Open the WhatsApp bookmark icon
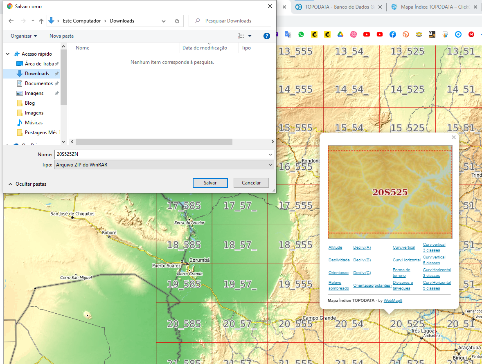The width and height of the screenshot is (482, 364). coord(301,34)
